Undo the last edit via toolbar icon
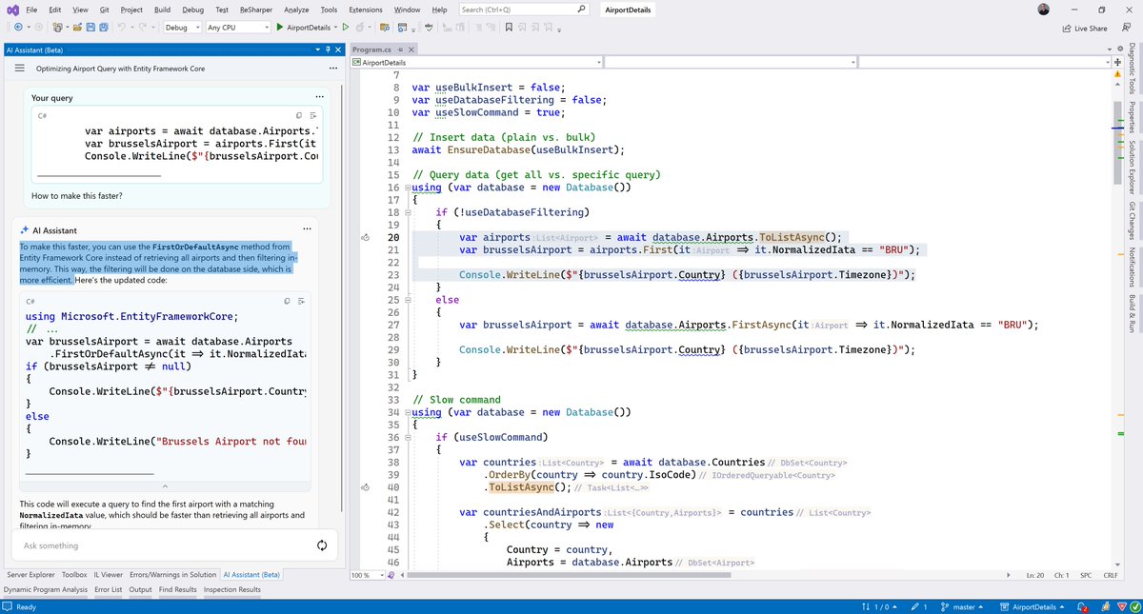1143x614 pixels. tap(121, 27)
